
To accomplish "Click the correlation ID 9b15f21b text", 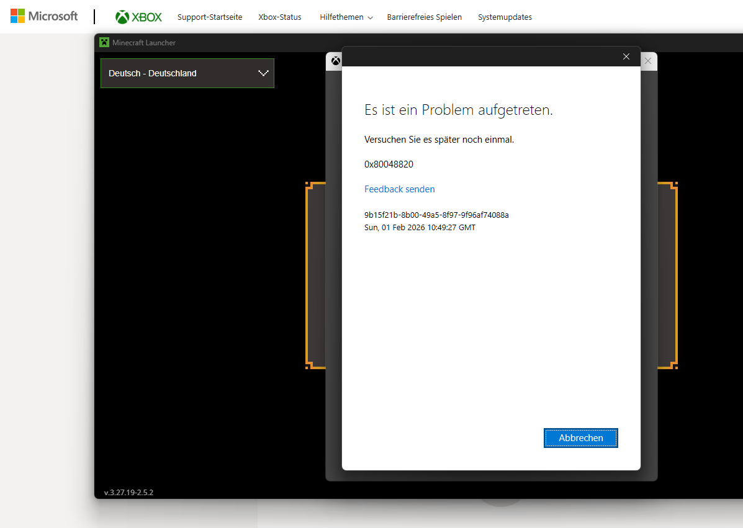I will (x=436, y=215).
